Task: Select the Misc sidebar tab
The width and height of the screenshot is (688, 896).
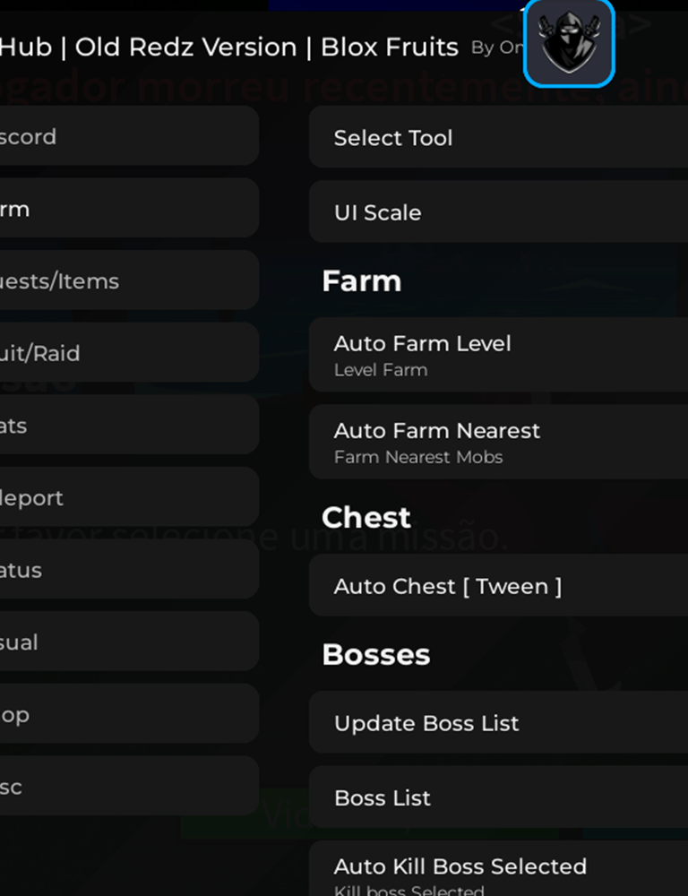Action: pos(125,787)
